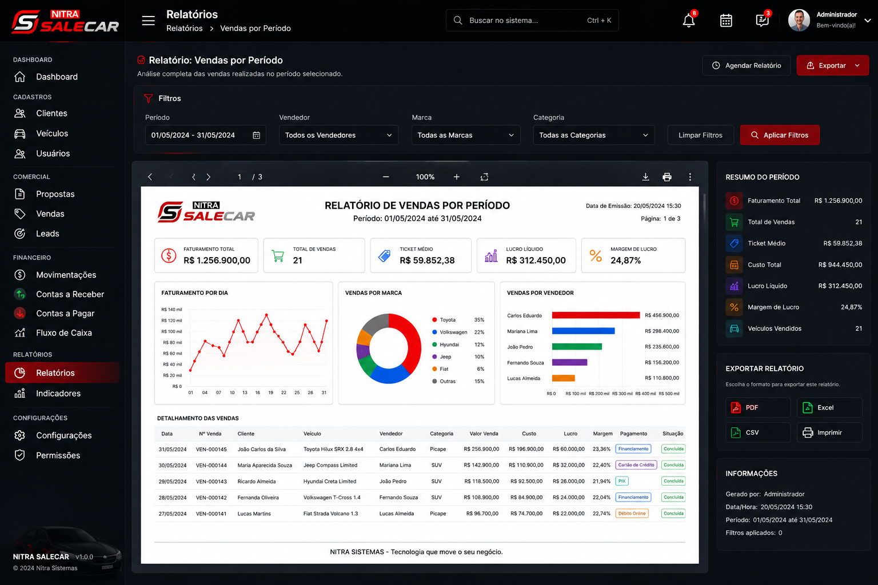Image resolution: width=878 pixels, height=585 pixels.
Task: Click the Aplicar Filtros button
Action: pos(780,135)
